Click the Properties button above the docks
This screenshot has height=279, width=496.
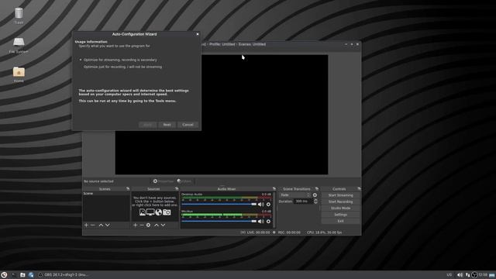(x=164, y=181)
